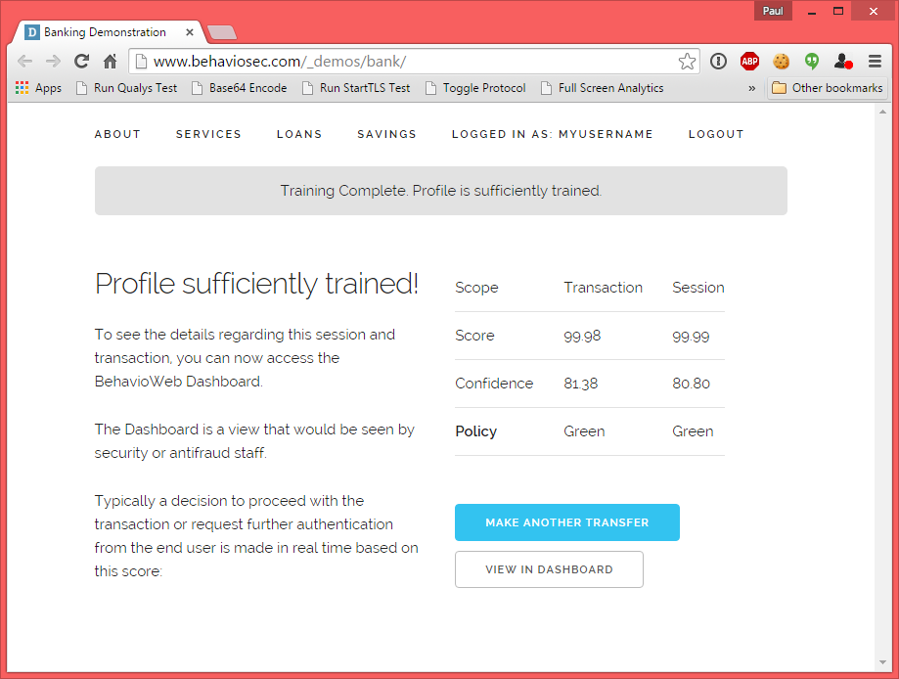The height and width of the screenshot is (679, 899).
Task: Click the cookie extension icon
Action: coord(781,62)
